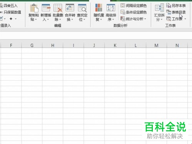Expand the 新增插入 dropdown arrow
Screen dimensions: 192x144
48,20
